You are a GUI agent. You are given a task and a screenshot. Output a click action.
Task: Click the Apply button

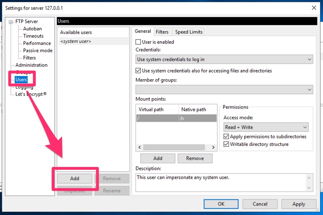[x=299, y=204]
